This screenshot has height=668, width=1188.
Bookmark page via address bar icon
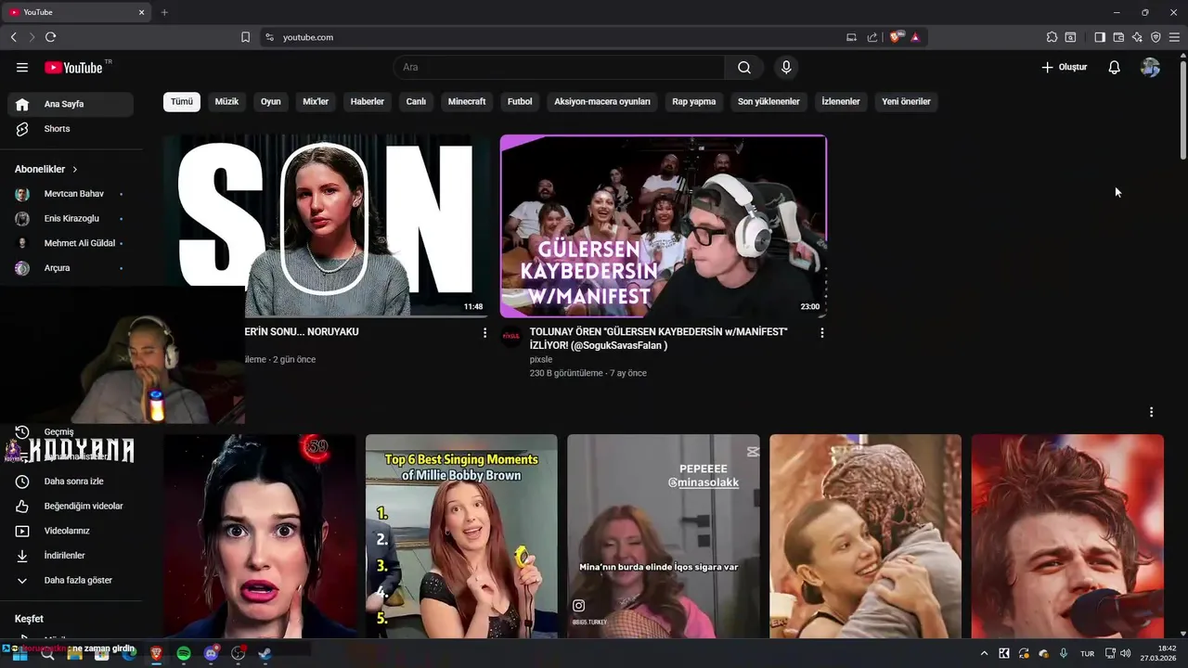[x=245, y=37]
